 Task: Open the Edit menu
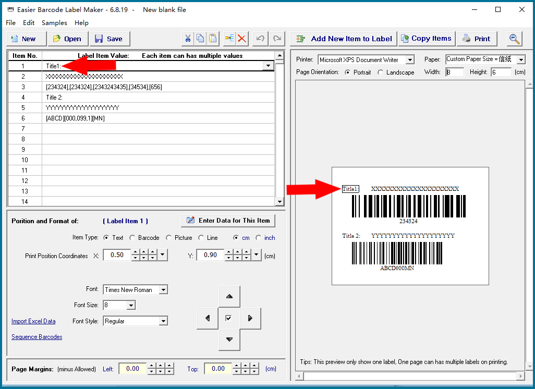(29, 23)
